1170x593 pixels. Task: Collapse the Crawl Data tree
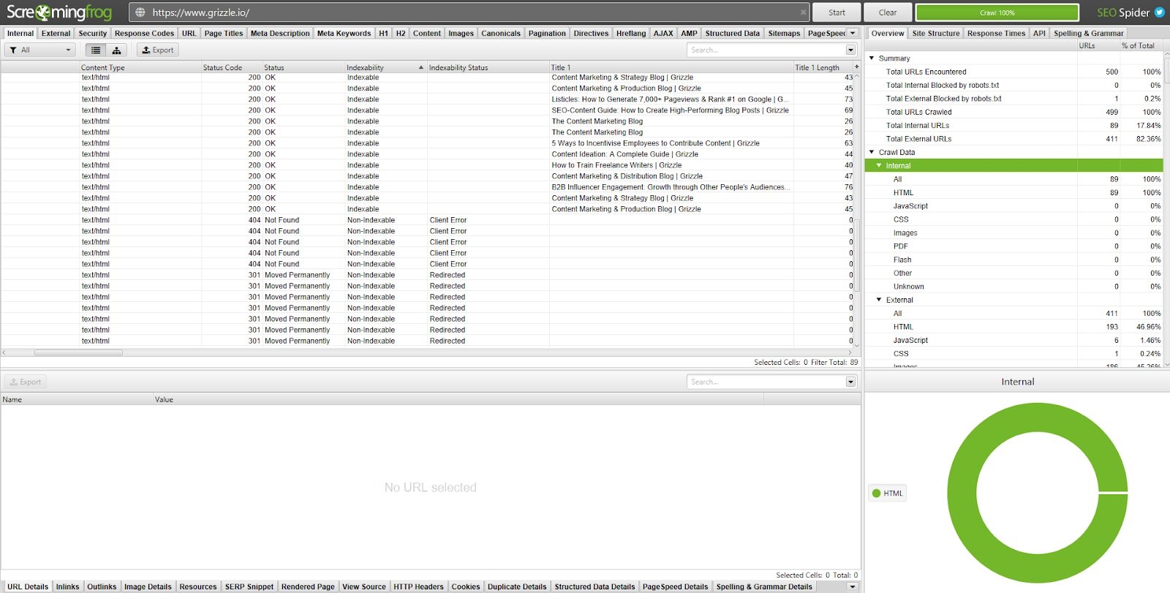click(x=872, y=152)
